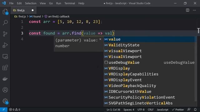Select the value suggestion
This screenshot has height=112, width=200.
click(x=149, y=39)
